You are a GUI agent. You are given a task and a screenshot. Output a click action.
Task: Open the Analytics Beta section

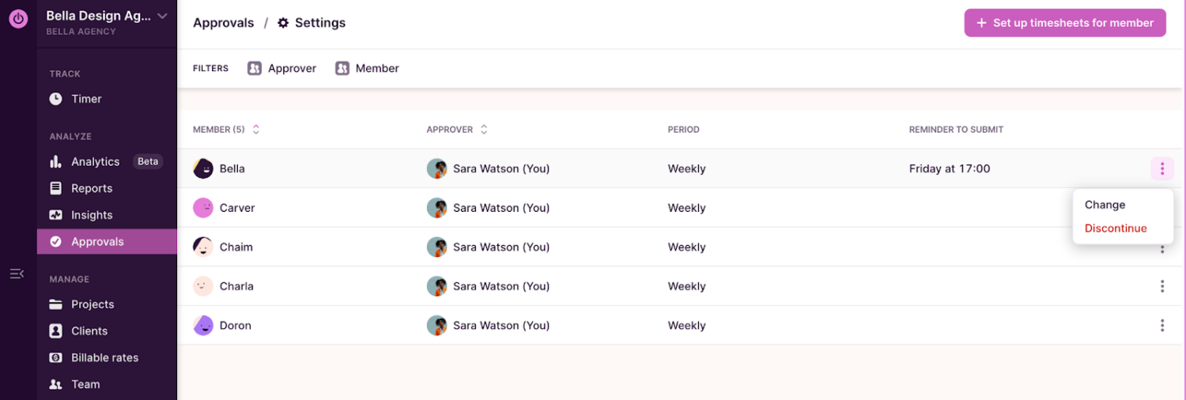[95, 161]
